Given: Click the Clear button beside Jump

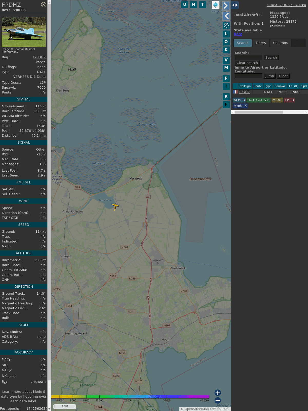Looking at the screenshot, I should 283,76.
